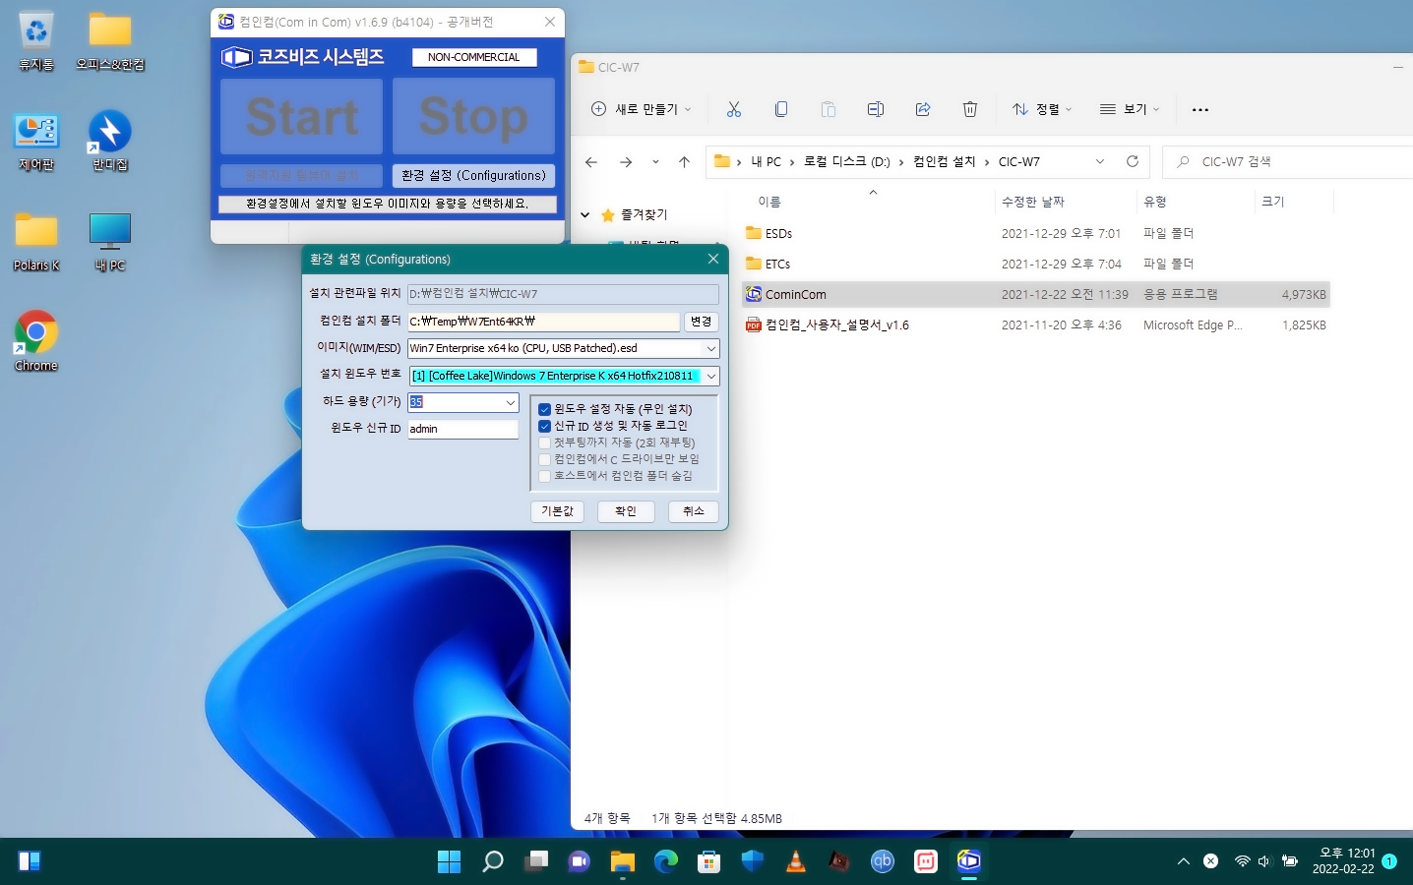The width and height of the screenshot is (1413, 885).
Task: Click the Copy icon in Explorer toolbar
Action: (x=780, y=109)
